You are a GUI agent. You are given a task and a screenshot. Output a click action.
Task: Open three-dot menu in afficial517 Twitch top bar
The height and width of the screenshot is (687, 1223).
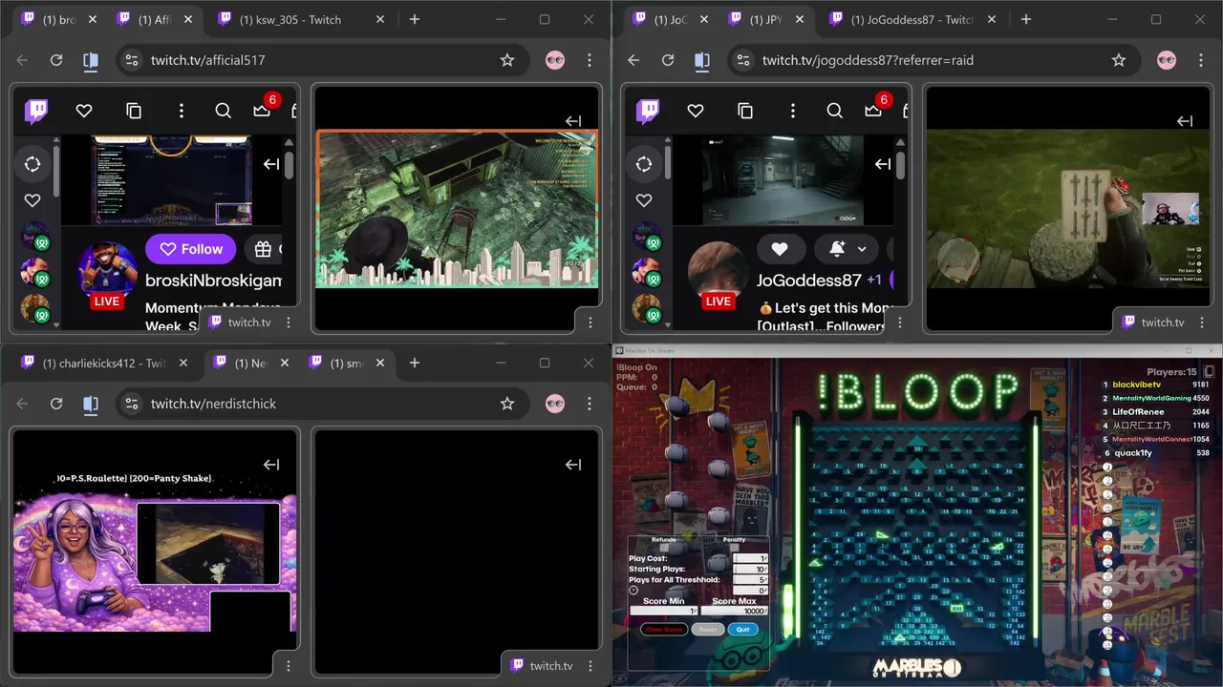click(181, 112)
